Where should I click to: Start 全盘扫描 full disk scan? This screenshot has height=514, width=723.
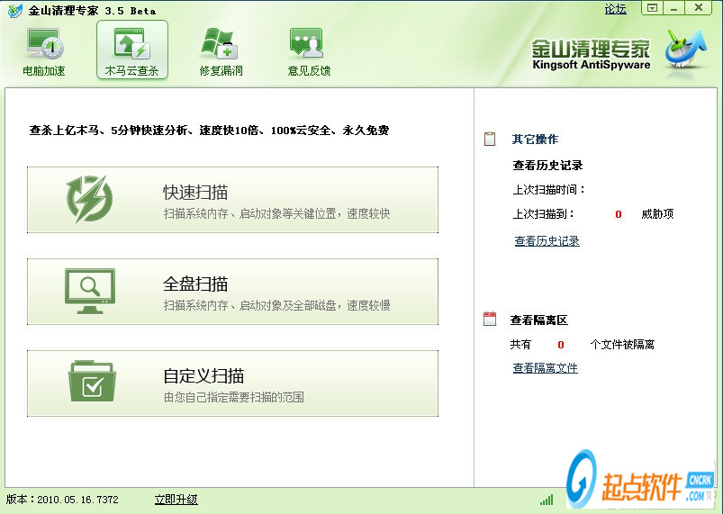[x=233, y=292]
